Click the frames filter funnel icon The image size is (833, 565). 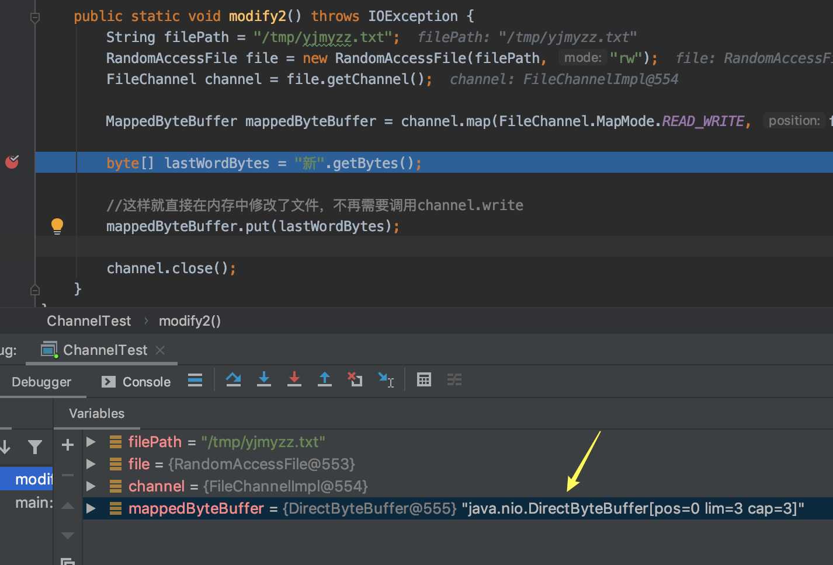(35, 447)
